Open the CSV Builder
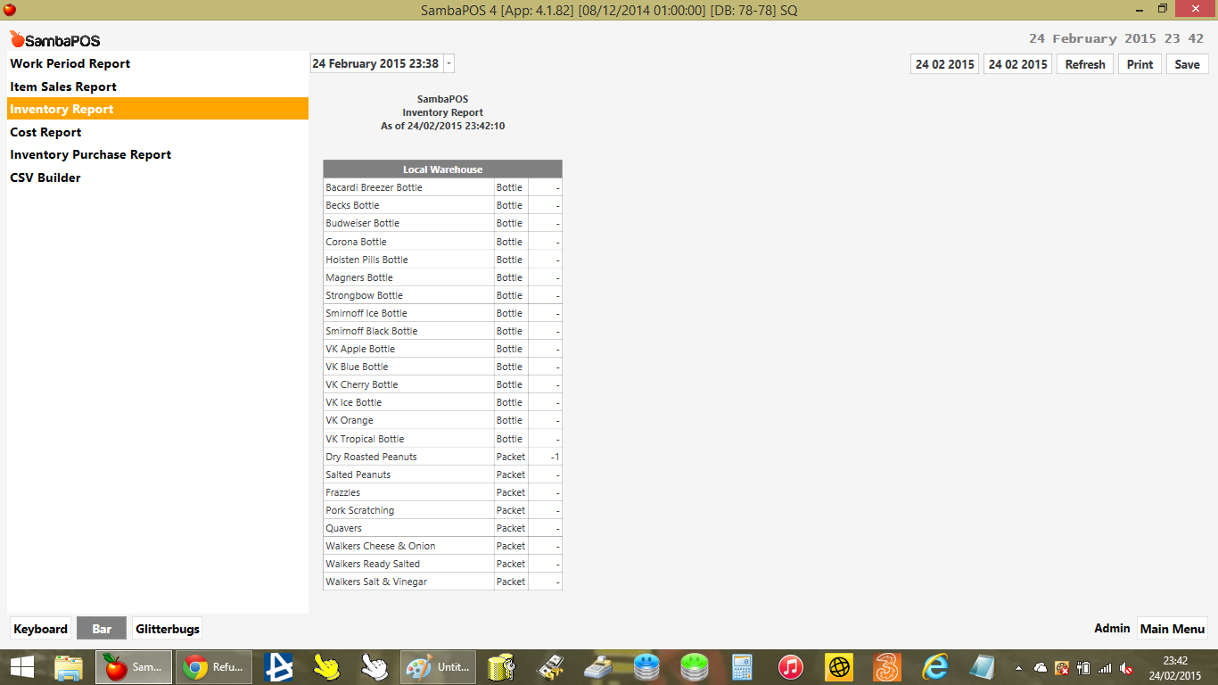 coord(158,177)
